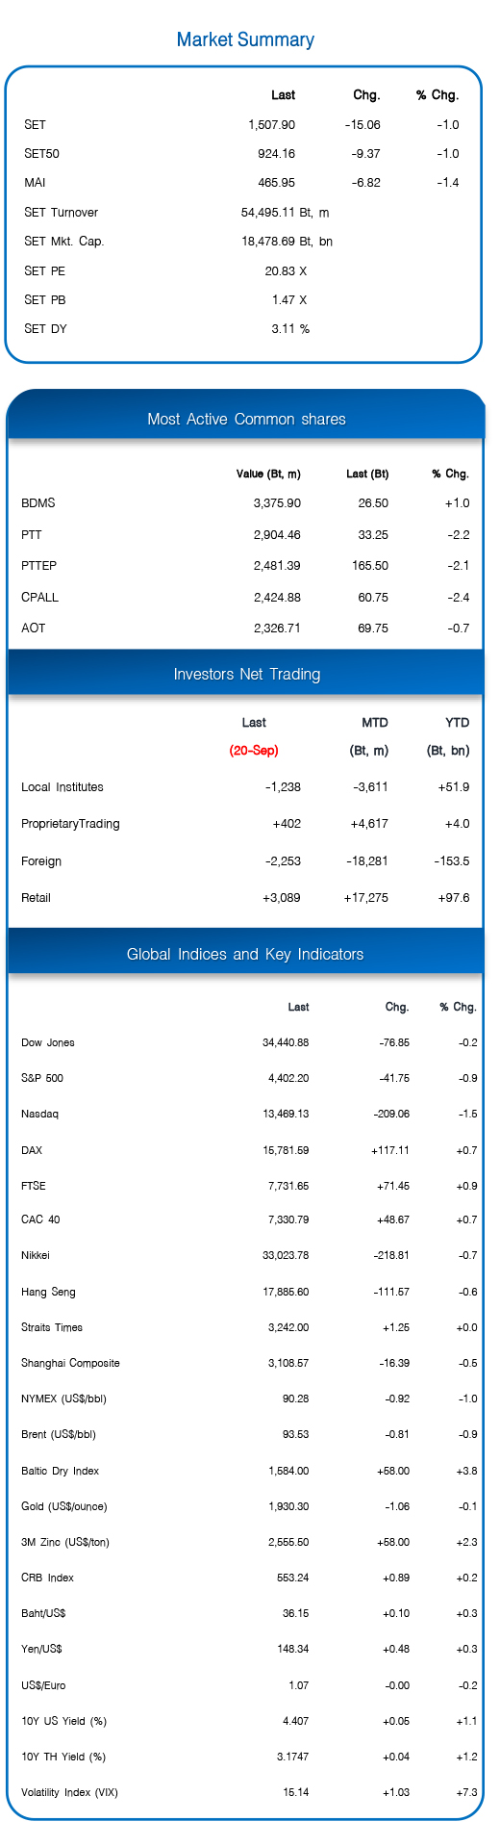The height and width of the screenshot is (1822, 500).
Task: Select the Global Indices and Key Indicators header
Action: 246,954
